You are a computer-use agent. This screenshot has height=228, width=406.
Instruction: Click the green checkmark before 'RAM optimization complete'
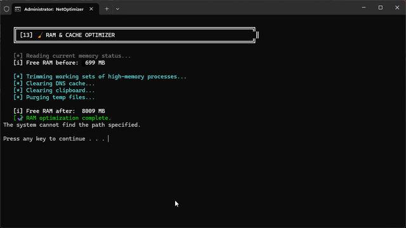click(20, 118)
